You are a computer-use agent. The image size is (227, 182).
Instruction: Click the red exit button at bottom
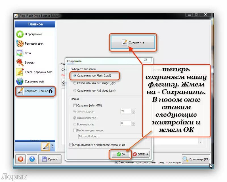[20, 159]
